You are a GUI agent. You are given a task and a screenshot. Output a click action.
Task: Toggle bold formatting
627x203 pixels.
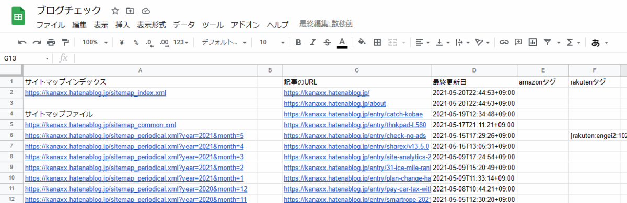tap(298, 42)
